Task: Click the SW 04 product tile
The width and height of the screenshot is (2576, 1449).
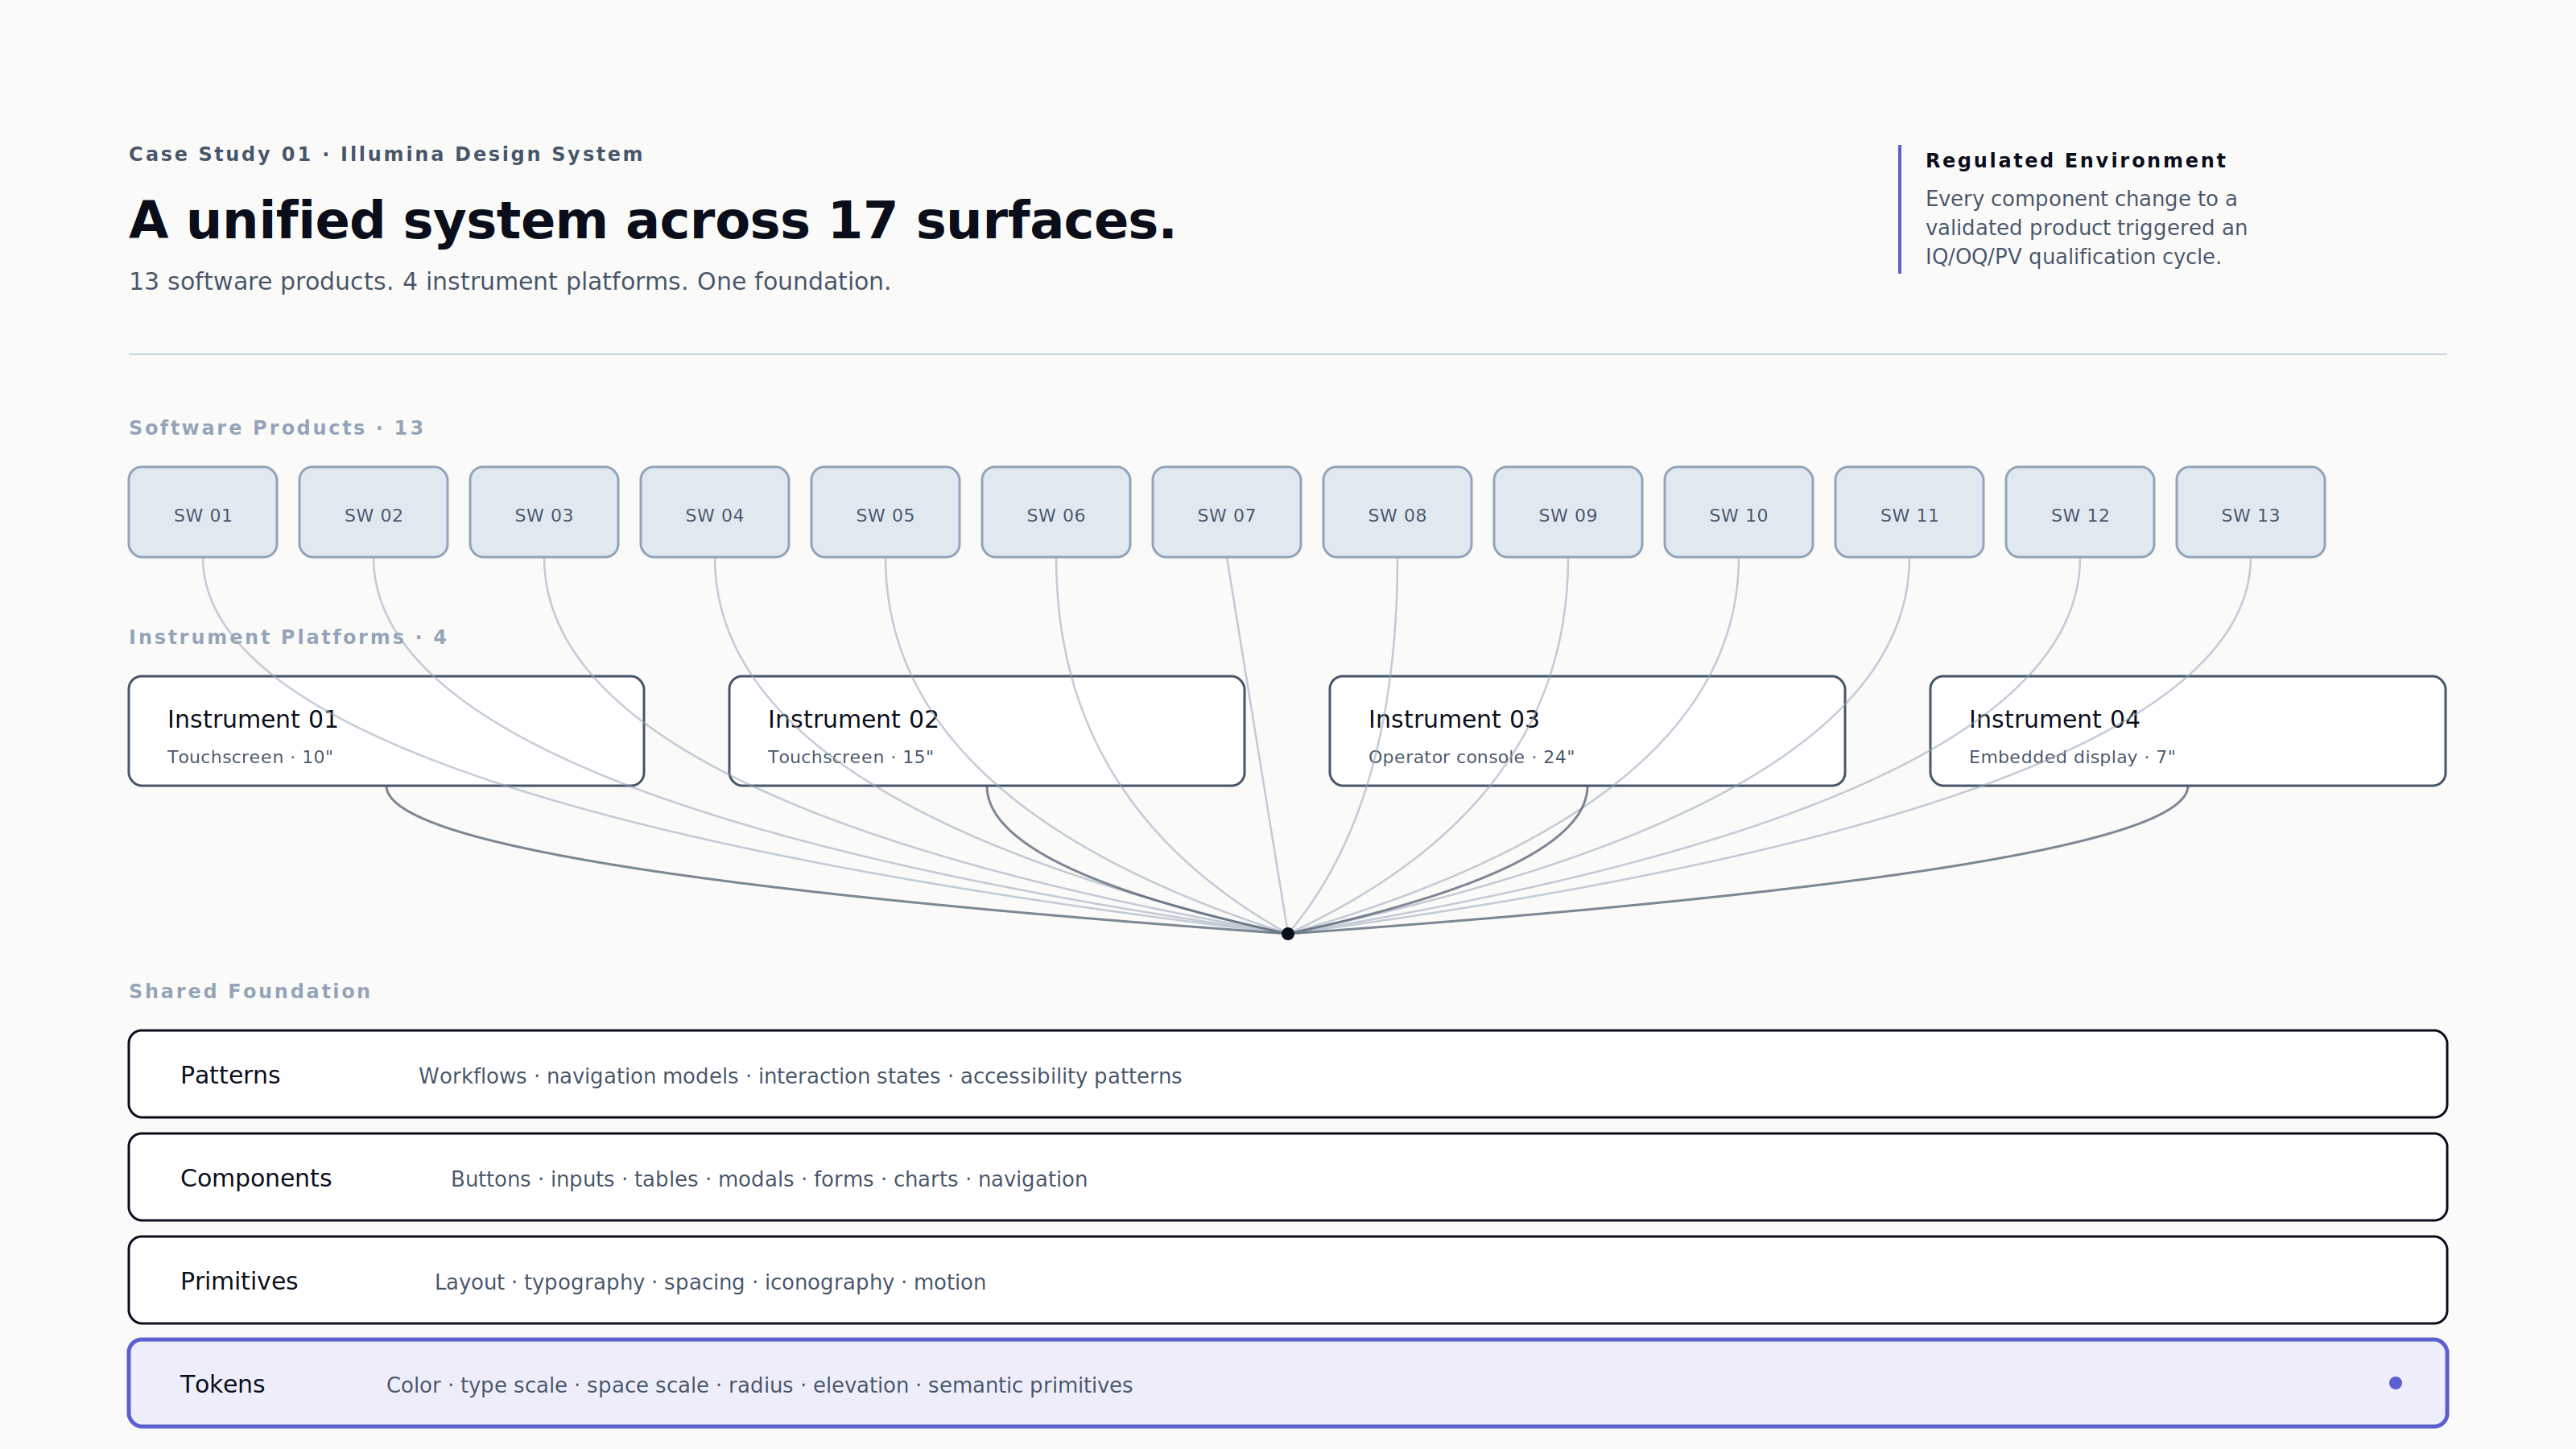Action: point(715,512)
